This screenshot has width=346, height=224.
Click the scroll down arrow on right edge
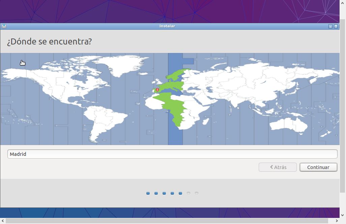pyautogui.click(x=343, y=215)
